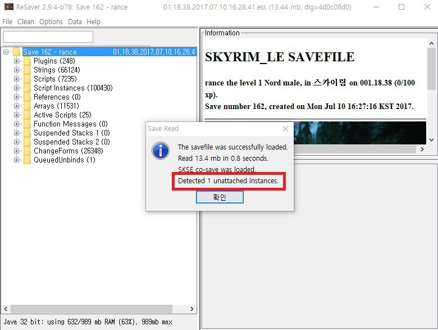The image size is (438, 330).
Task: Expand the References (0) node
Action: (16, 97)
